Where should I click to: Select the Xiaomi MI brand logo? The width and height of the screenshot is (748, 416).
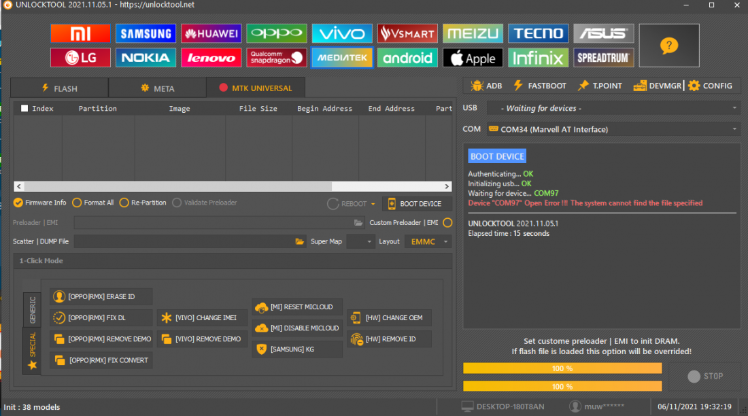coord(80,33)
